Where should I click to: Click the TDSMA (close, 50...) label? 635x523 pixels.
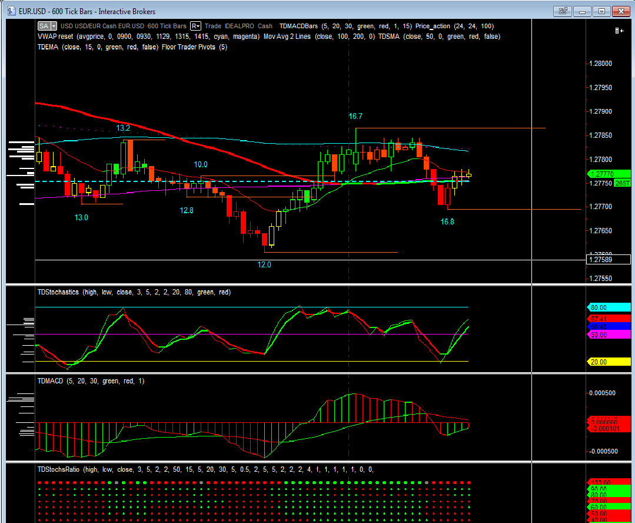(440, 37)
